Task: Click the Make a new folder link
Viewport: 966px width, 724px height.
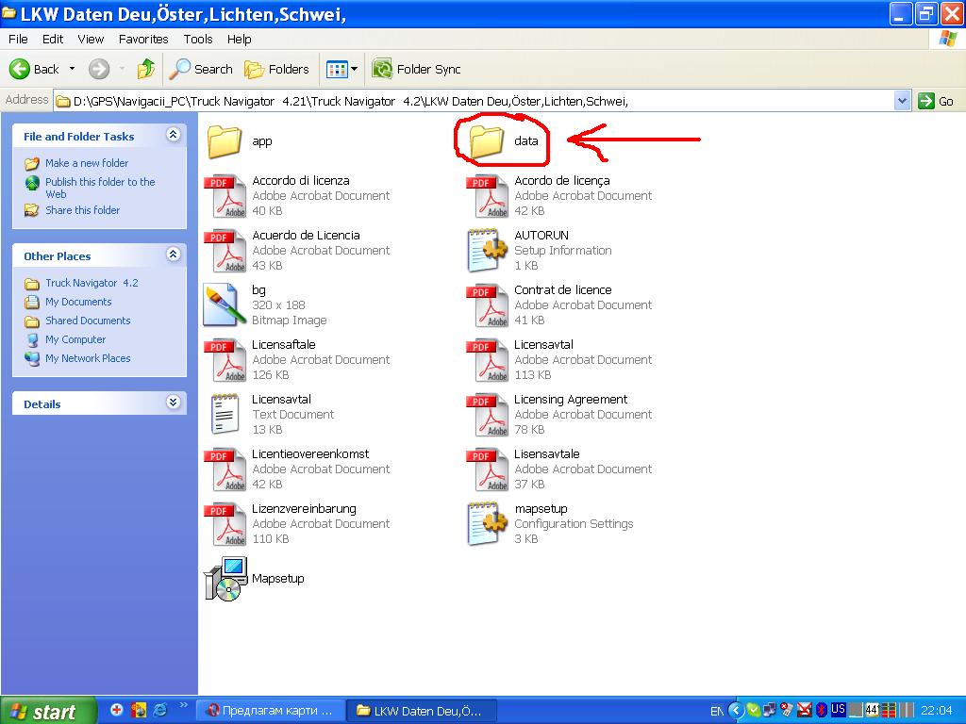Action: coord(87,163)
